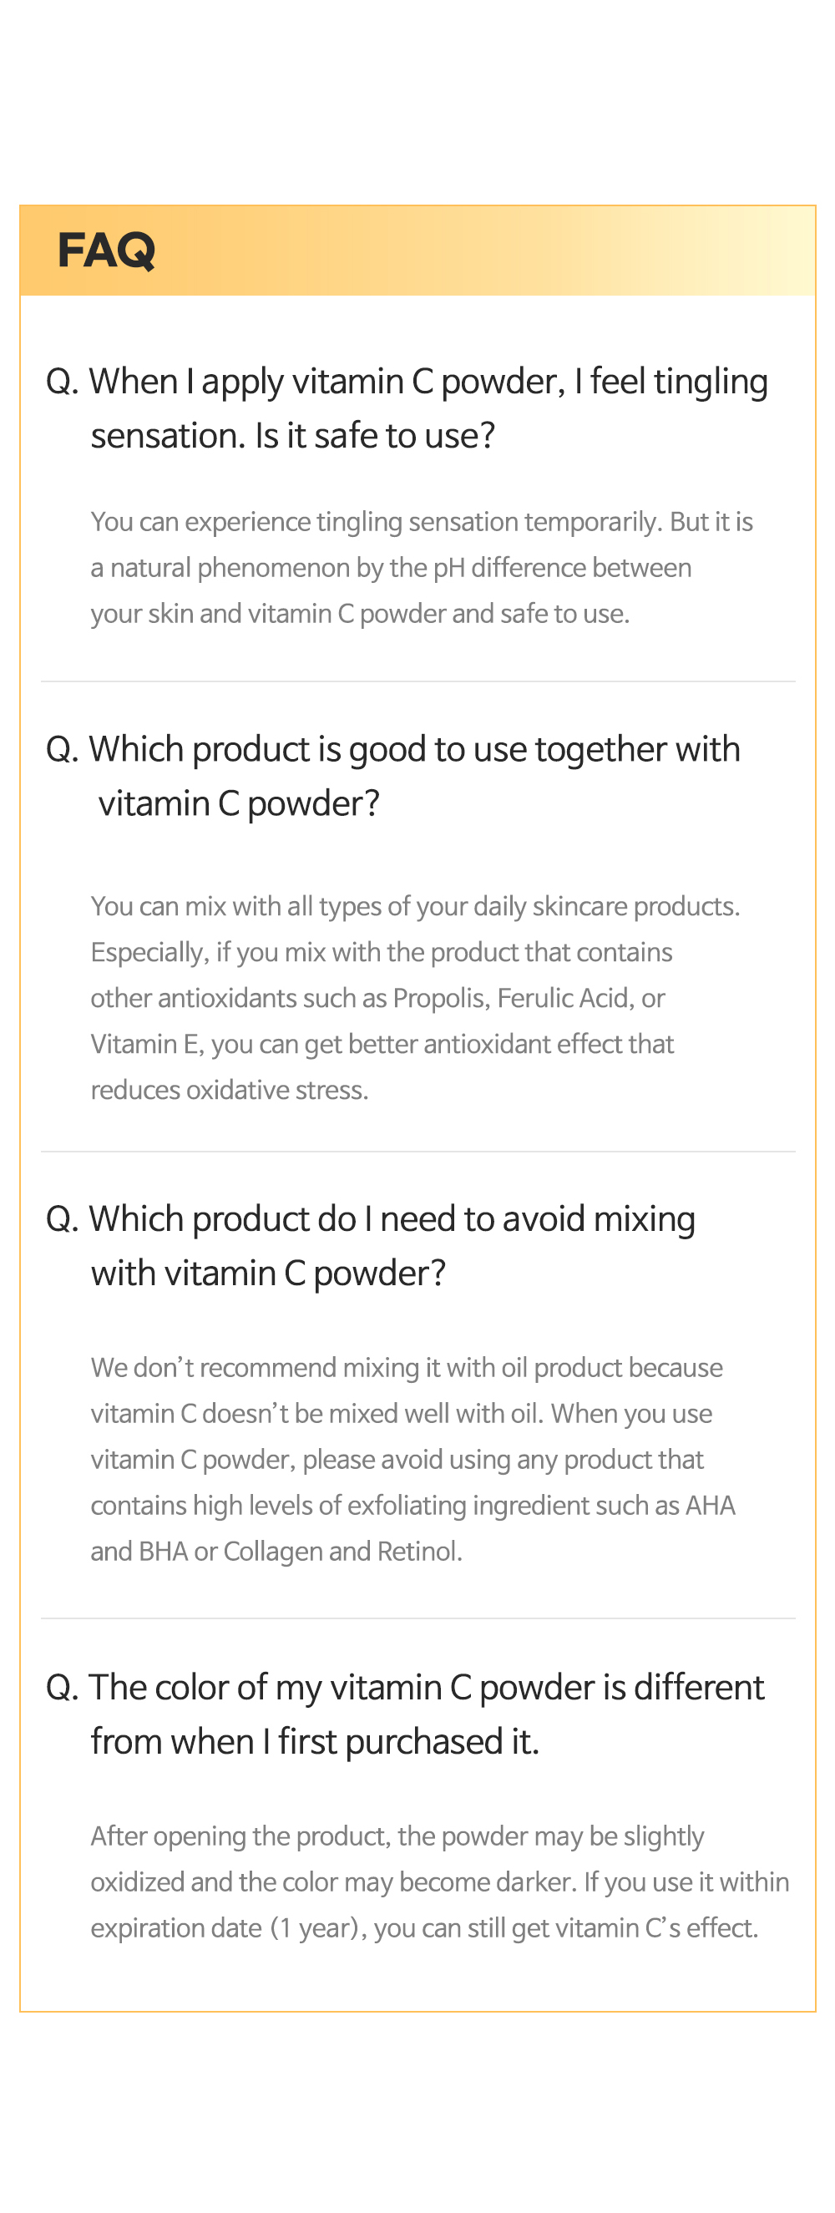The height and width of the screenshot is (2213, 835).
Task: Select the Vitamin E antioxidant effect line
Action: pos(382,1044)
